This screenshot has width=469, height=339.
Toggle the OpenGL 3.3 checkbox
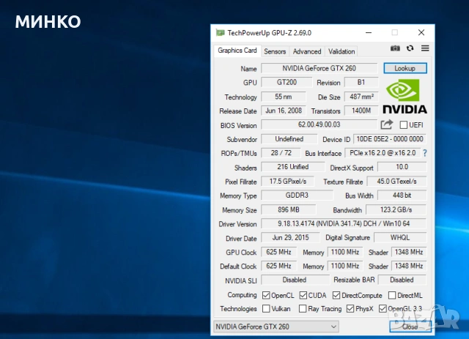click(x=383, y=308)
